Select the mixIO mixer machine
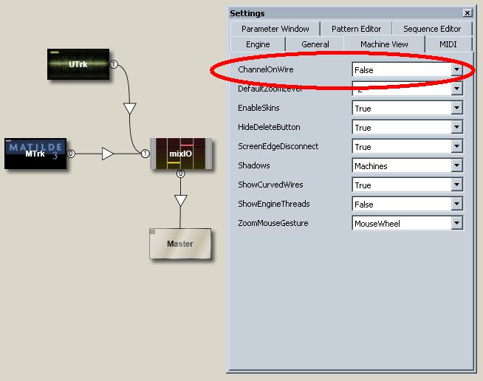This screenshot has height=381, width=483. [x=181, y=154]
